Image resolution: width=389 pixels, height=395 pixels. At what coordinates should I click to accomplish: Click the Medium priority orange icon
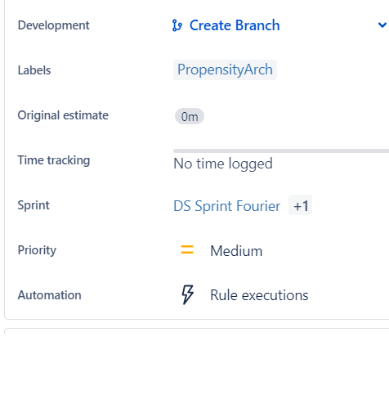pos(187,250)
